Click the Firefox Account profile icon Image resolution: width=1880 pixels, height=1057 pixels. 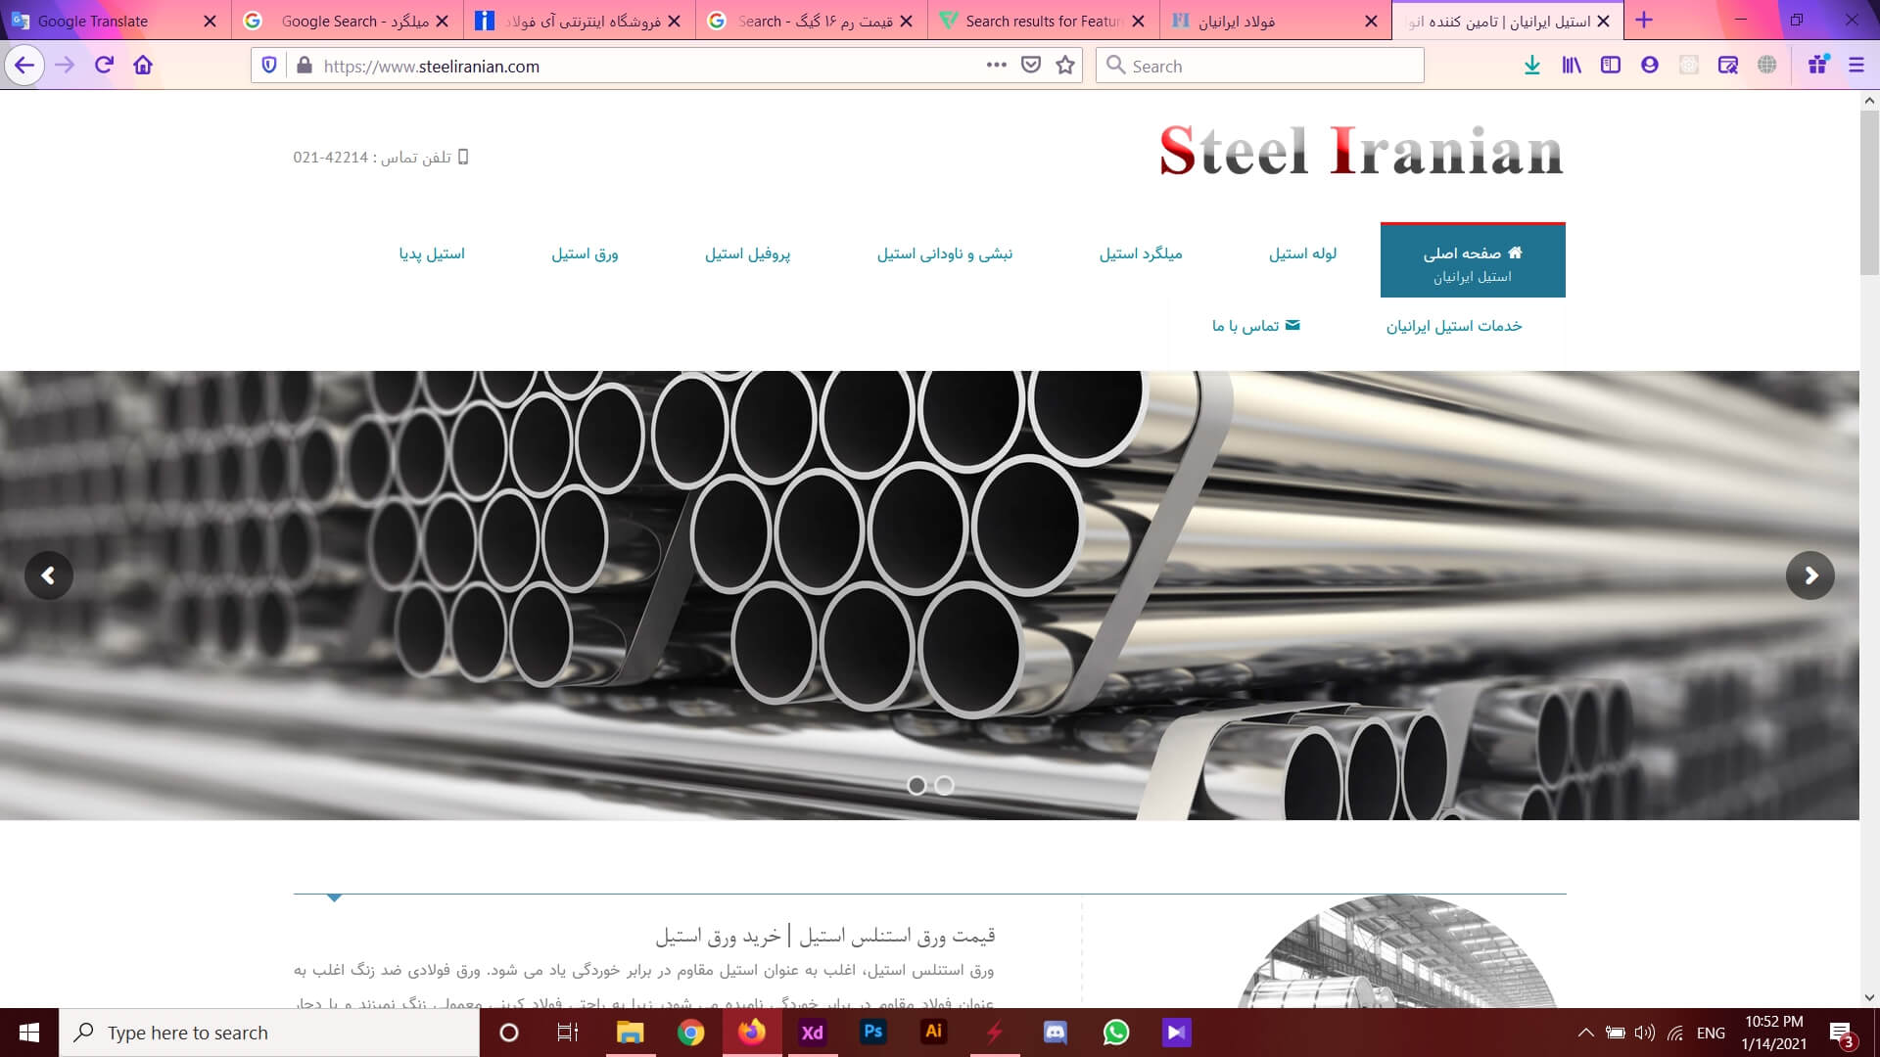pyautogui.click(x=1649, y=66)
